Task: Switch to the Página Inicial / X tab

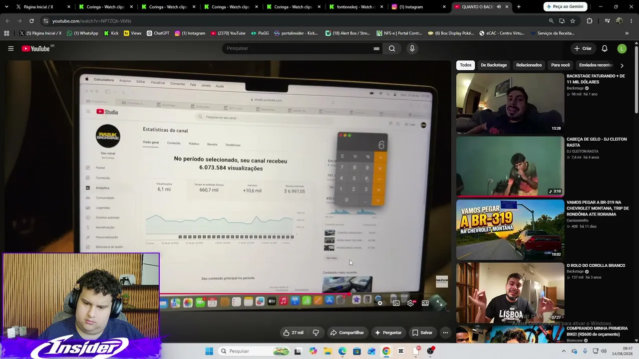Action: [x=44, y=7]
